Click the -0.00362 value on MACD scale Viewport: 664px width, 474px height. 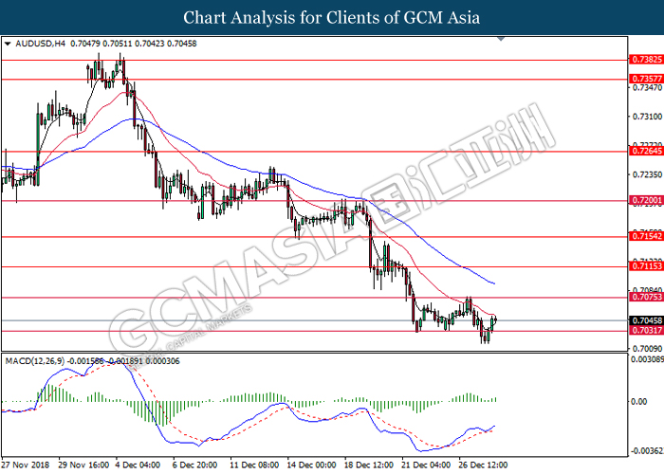(647, 450)
